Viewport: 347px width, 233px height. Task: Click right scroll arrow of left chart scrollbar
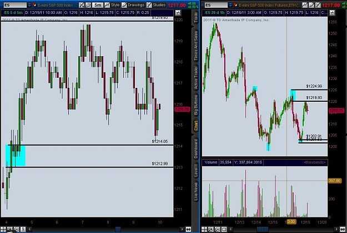click(182, 229)
